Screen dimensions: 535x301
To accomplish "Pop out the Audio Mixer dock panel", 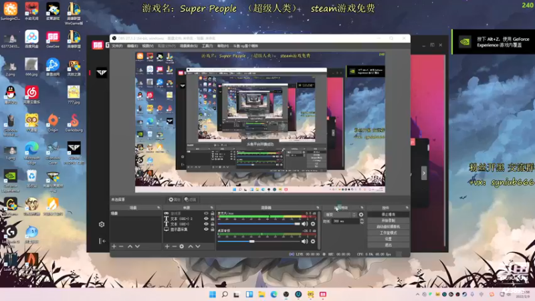I will [318, 207].
